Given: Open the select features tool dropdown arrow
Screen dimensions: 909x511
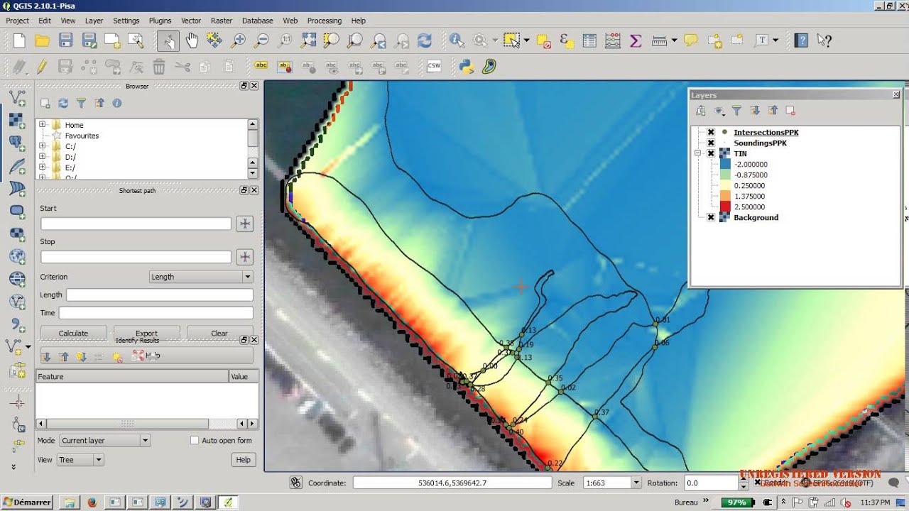Looking at the screenshot, I should 526,40.
